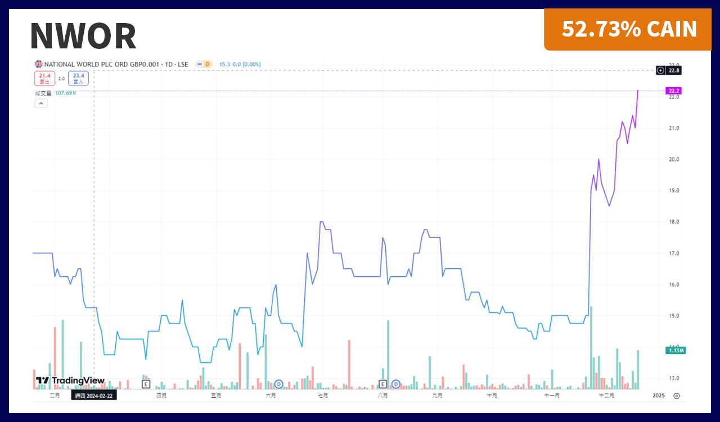Click the 15.0 price axis label
Image resolution: width=720 pixels, height=422 pixels.
pos(673,316)
